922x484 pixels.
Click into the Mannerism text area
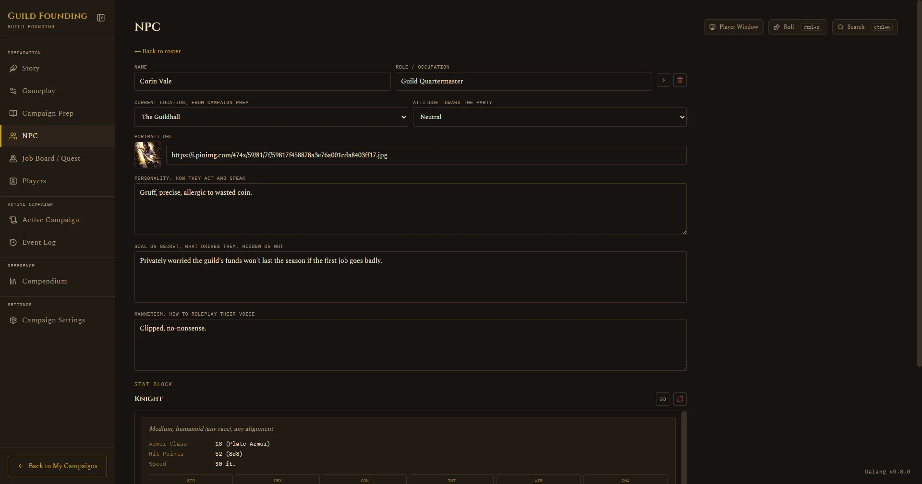pos(410,345)
